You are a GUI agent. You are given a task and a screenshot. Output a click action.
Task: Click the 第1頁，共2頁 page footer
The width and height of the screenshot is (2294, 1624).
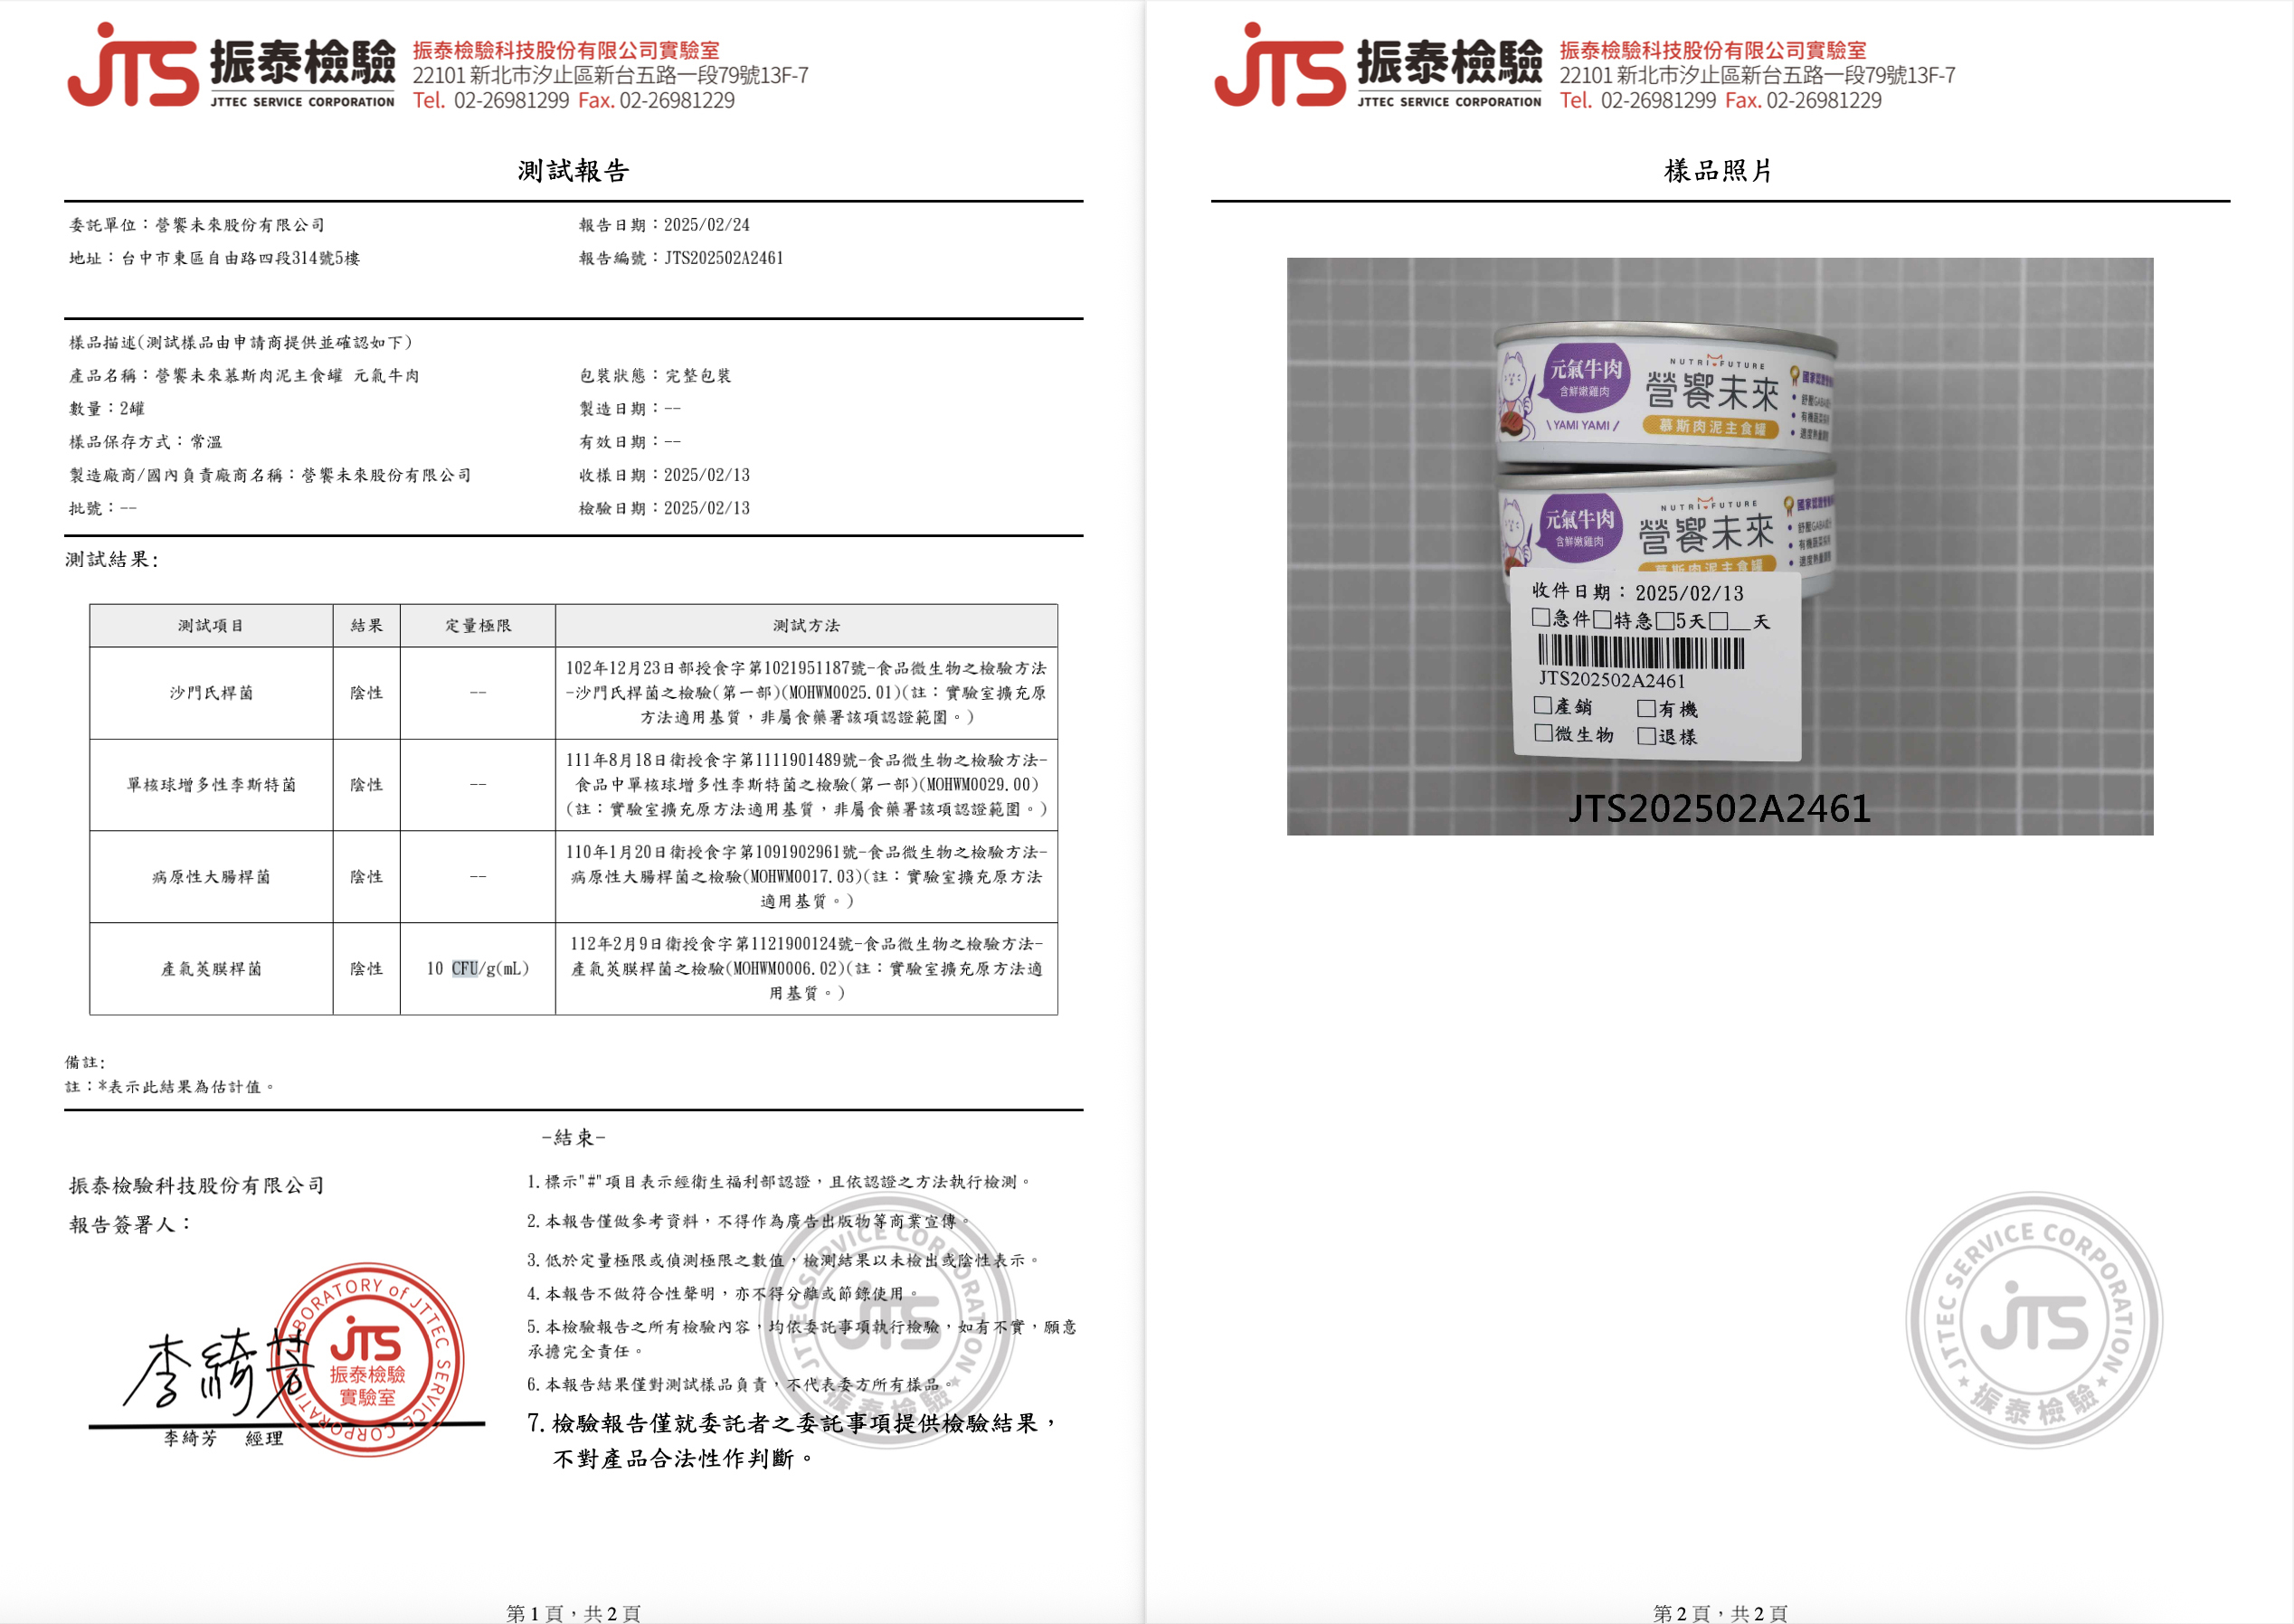point(573,1612)
